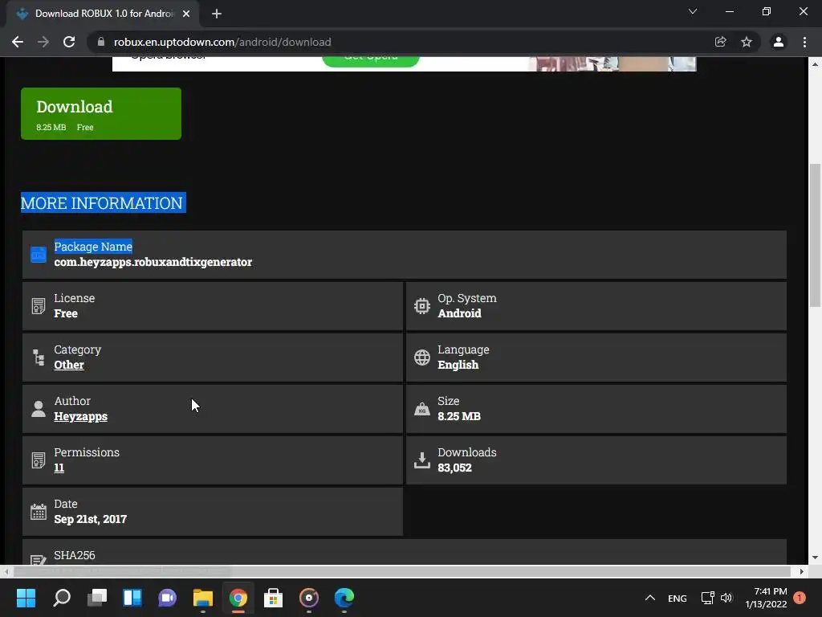Open Chrome's three-dot menu

pos(804,42)
